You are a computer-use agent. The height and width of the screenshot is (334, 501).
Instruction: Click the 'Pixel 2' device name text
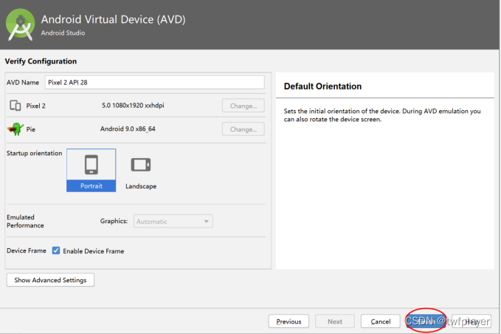[x=35, y=106]
